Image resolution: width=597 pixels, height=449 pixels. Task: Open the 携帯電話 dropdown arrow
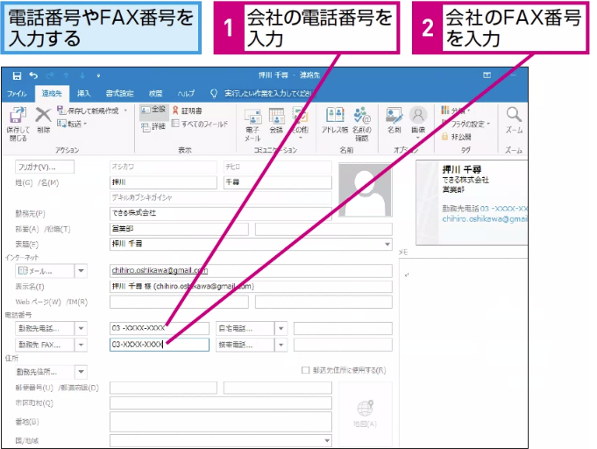[281, 345]
